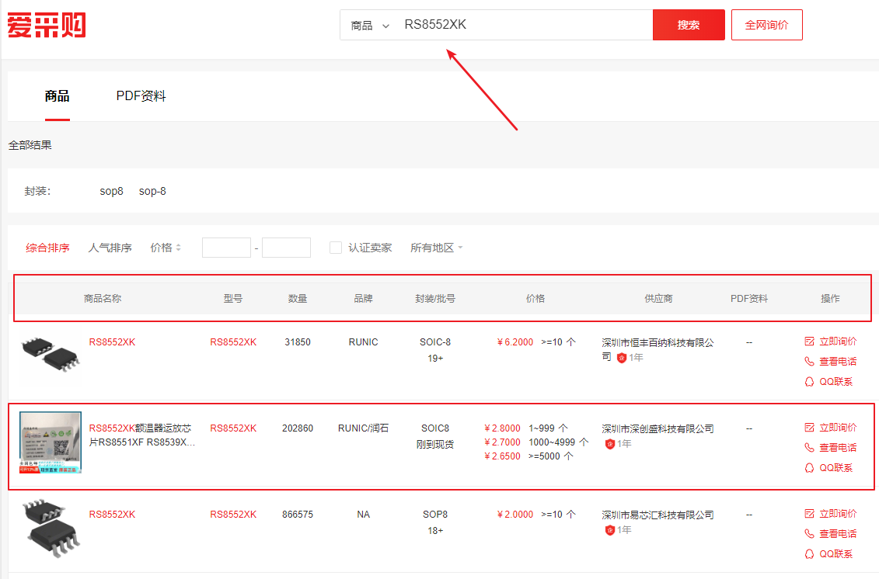Click the phone icon for 深创盛科技 row
The image size is (879, 579).
click(809, 448)
